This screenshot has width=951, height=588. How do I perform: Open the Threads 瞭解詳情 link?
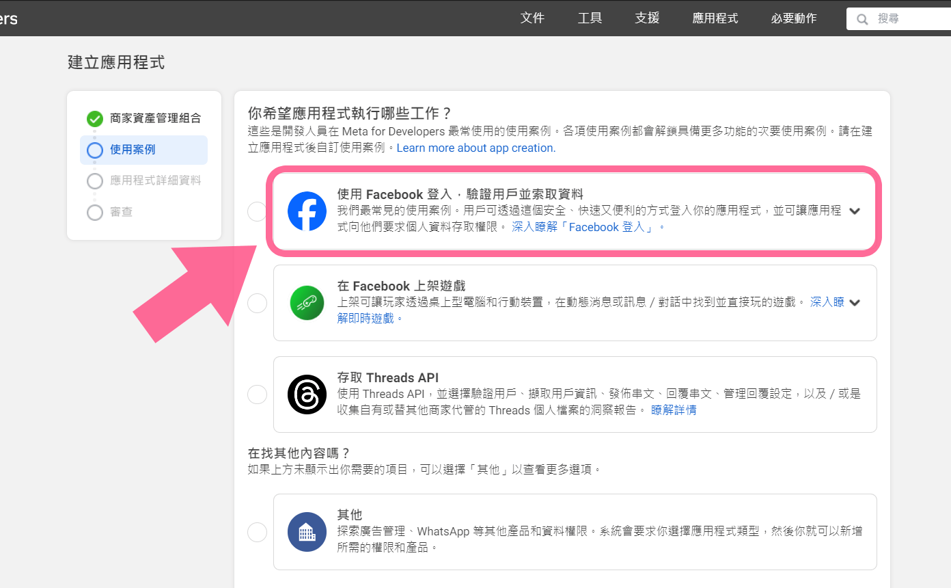point(674,410)
